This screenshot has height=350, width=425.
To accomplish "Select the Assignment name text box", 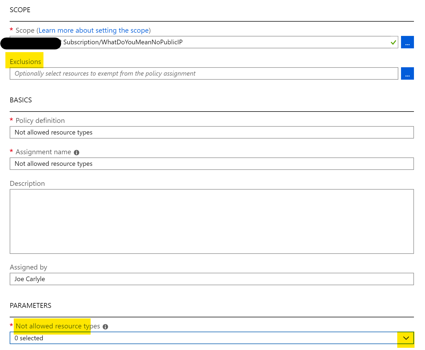I will click(x=212, y=164).
